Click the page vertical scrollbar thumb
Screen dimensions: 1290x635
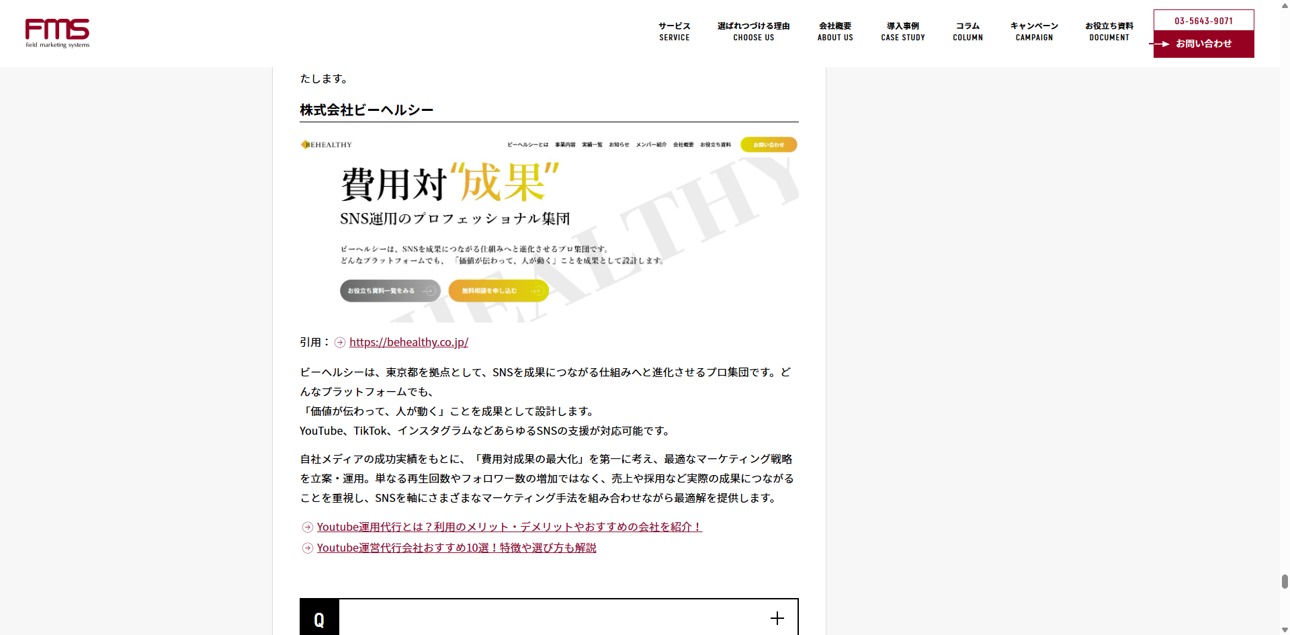[x=1285, y=581]
